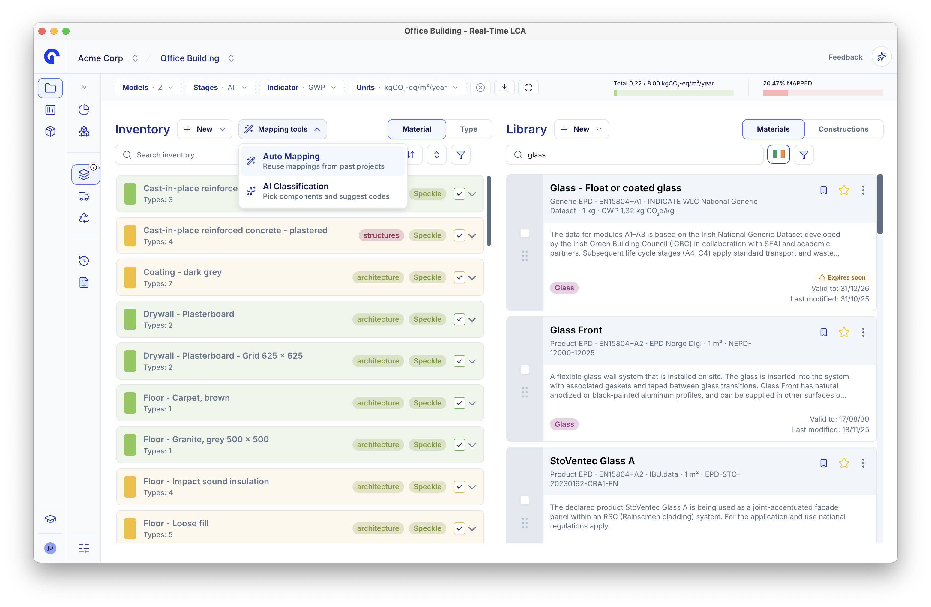Open the Models dropdown
931x607 pixels.
[148, 88]
